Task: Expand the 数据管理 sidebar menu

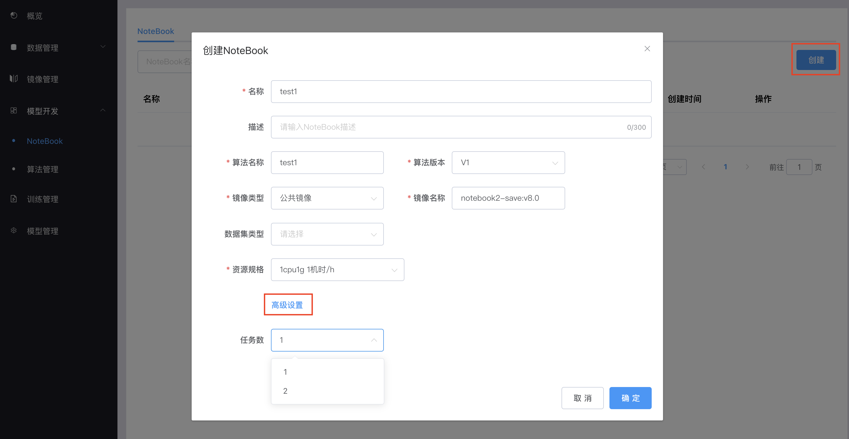Action: click(x=103, y=47)
